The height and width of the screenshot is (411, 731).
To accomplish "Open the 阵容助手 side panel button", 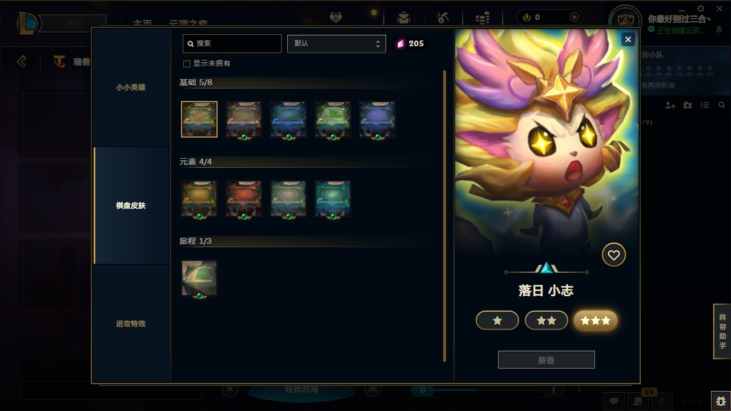I will pos(722,332).
